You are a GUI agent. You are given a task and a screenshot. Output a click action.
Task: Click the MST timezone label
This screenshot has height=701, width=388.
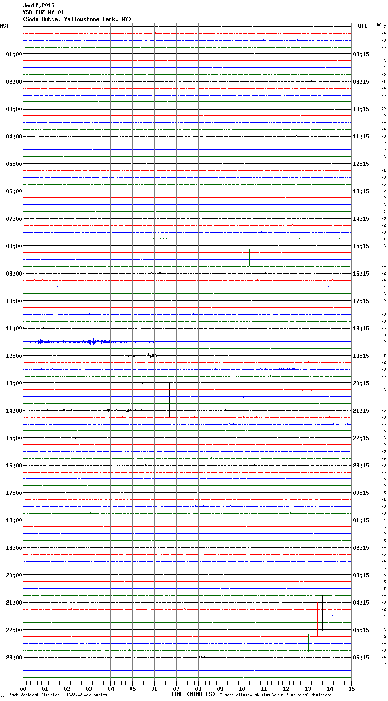coord(5,26)
